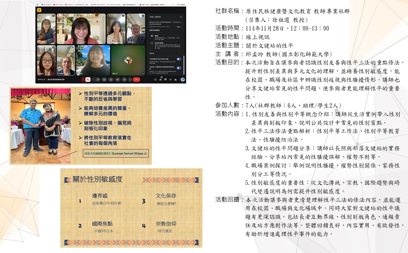
Task: Click the red leave call button
Action: click(136, 80)
